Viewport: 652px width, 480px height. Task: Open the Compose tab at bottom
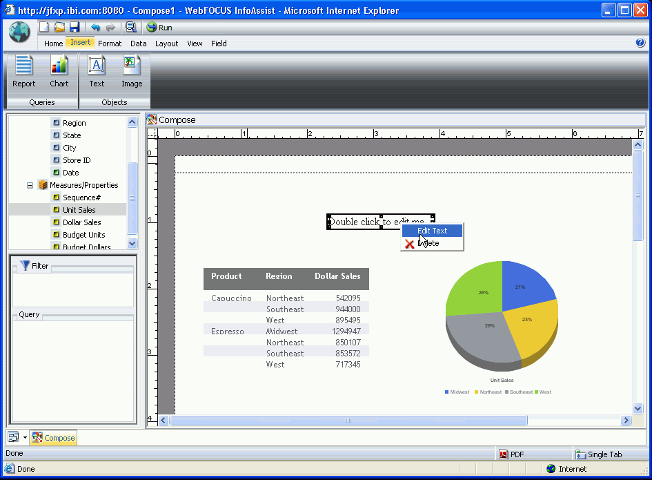click(x=54, y=438)
